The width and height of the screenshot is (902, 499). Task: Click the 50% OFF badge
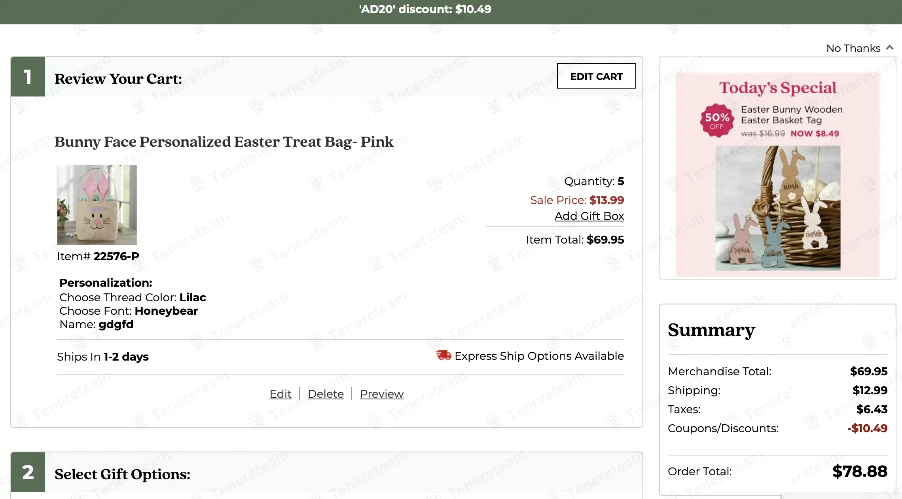click(717, 121)
